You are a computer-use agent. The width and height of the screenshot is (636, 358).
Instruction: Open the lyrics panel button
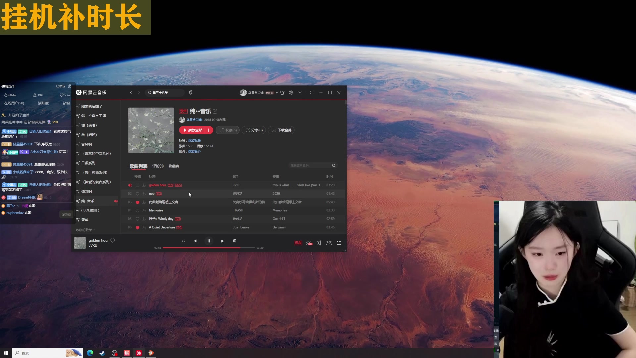[x=235, y=241]
